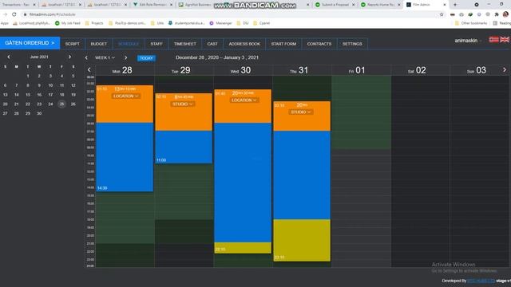Click Wednesday yellow block ending 22:15
The height and width of the screenshot is (287, 511).
coord(243,248)
